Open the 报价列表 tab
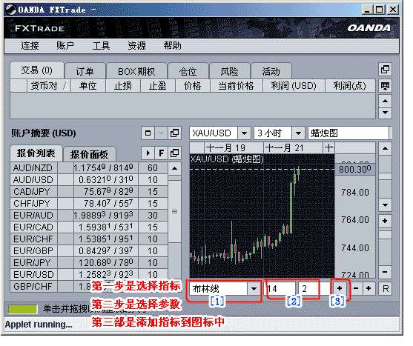Image resolution: width=413 pixels, height=346 pixels. [x=36, y=153]
